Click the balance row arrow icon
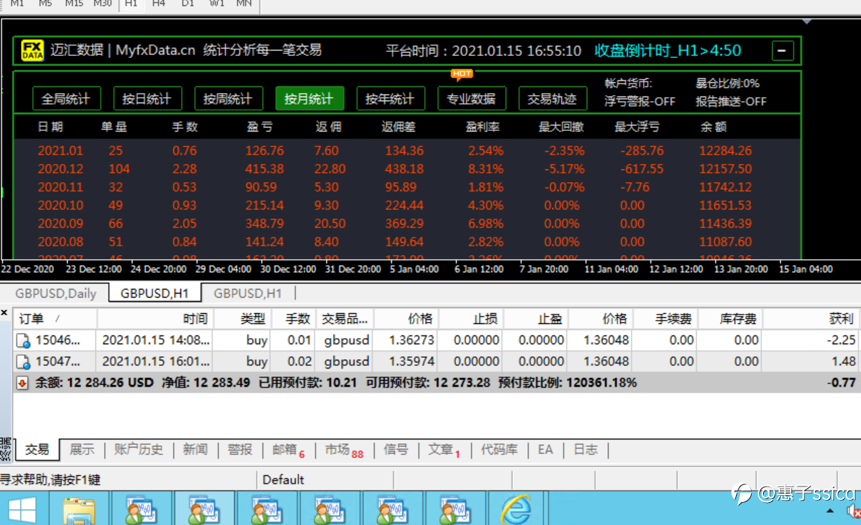This screenshot has height=525, width=861. tap(22, 383)
